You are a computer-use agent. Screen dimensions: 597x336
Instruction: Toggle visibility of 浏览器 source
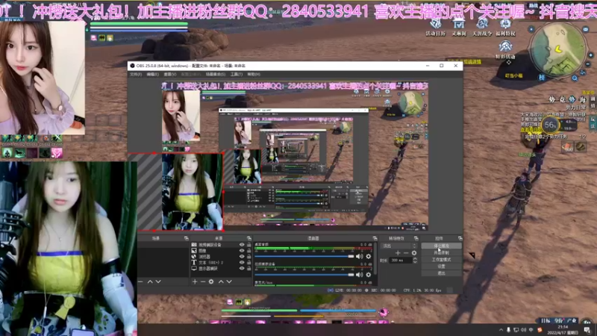click(242, 256)
